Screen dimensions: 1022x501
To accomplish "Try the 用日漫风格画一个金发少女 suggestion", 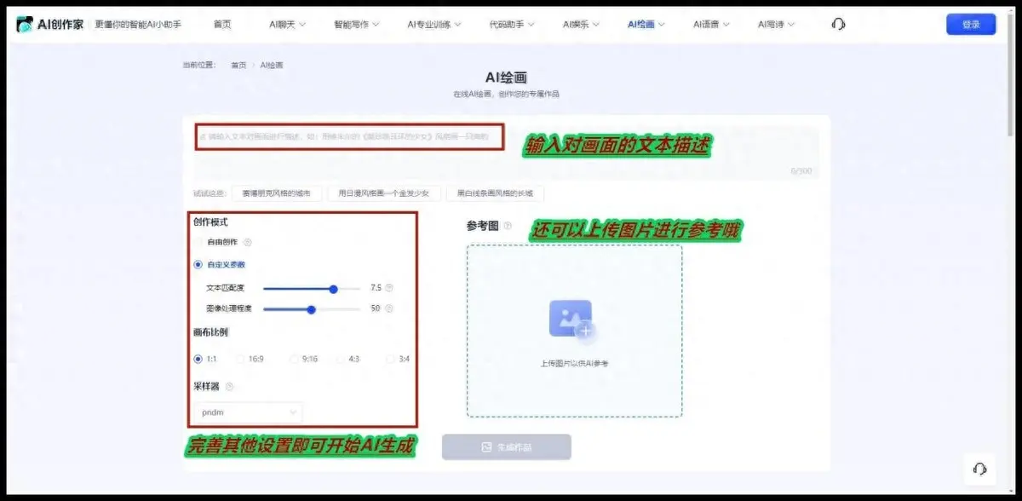I will coord(384,194).
